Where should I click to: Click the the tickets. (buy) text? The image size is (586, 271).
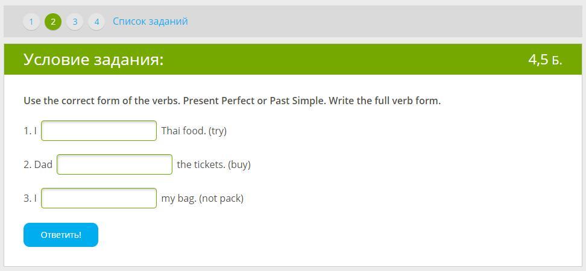click(x=213, y=164)
